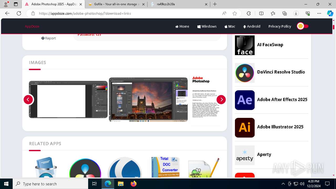Open the downloads icon in toolbar

(296, 13)
